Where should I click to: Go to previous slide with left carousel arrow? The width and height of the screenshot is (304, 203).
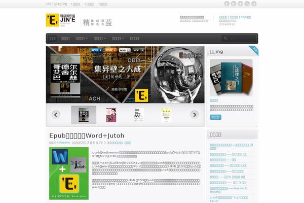click(x=56, y=115)
